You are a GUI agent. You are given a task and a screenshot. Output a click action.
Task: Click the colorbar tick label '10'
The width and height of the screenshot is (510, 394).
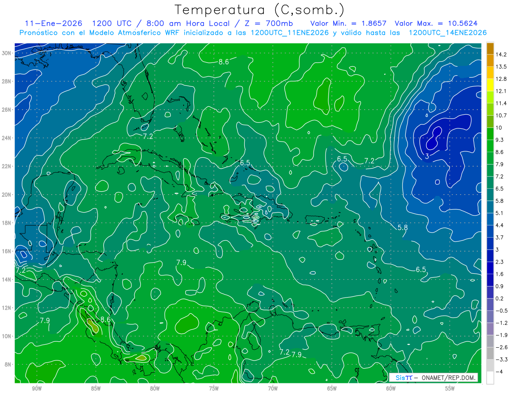click(499, 128)
